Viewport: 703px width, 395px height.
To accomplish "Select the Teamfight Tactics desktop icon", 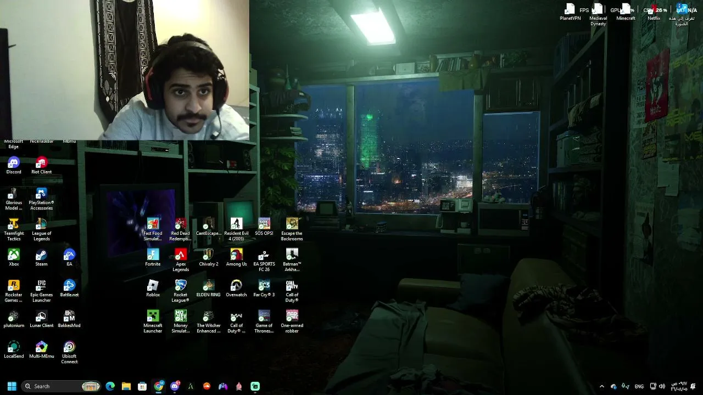I will pyautogui.click(x=14, y=230).
